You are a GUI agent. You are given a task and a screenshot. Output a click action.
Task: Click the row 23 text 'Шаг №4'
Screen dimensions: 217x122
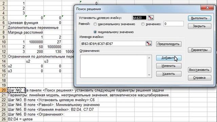(x=54, y=105)
